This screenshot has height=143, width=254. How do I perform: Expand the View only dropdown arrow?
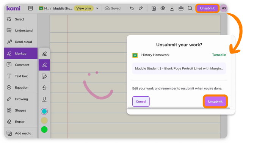click(x=97, y=8)
